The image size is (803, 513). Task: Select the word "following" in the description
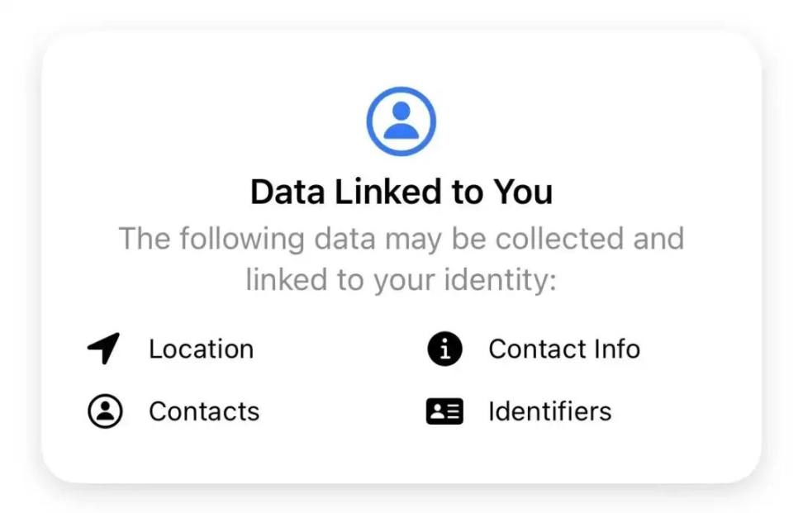click(245, 239)
